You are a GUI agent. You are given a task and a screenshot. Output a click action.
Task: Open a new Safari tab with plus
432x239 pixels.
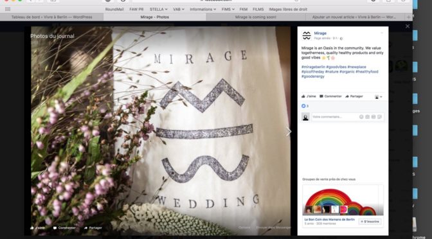[409, 17]
